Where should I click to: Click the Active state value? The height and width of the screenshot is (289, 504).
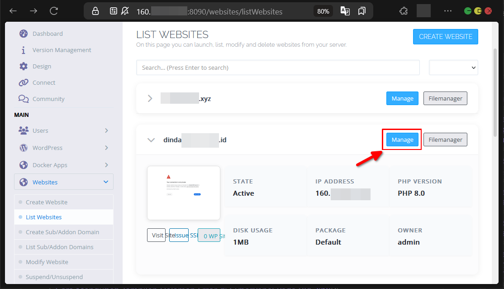244,193
